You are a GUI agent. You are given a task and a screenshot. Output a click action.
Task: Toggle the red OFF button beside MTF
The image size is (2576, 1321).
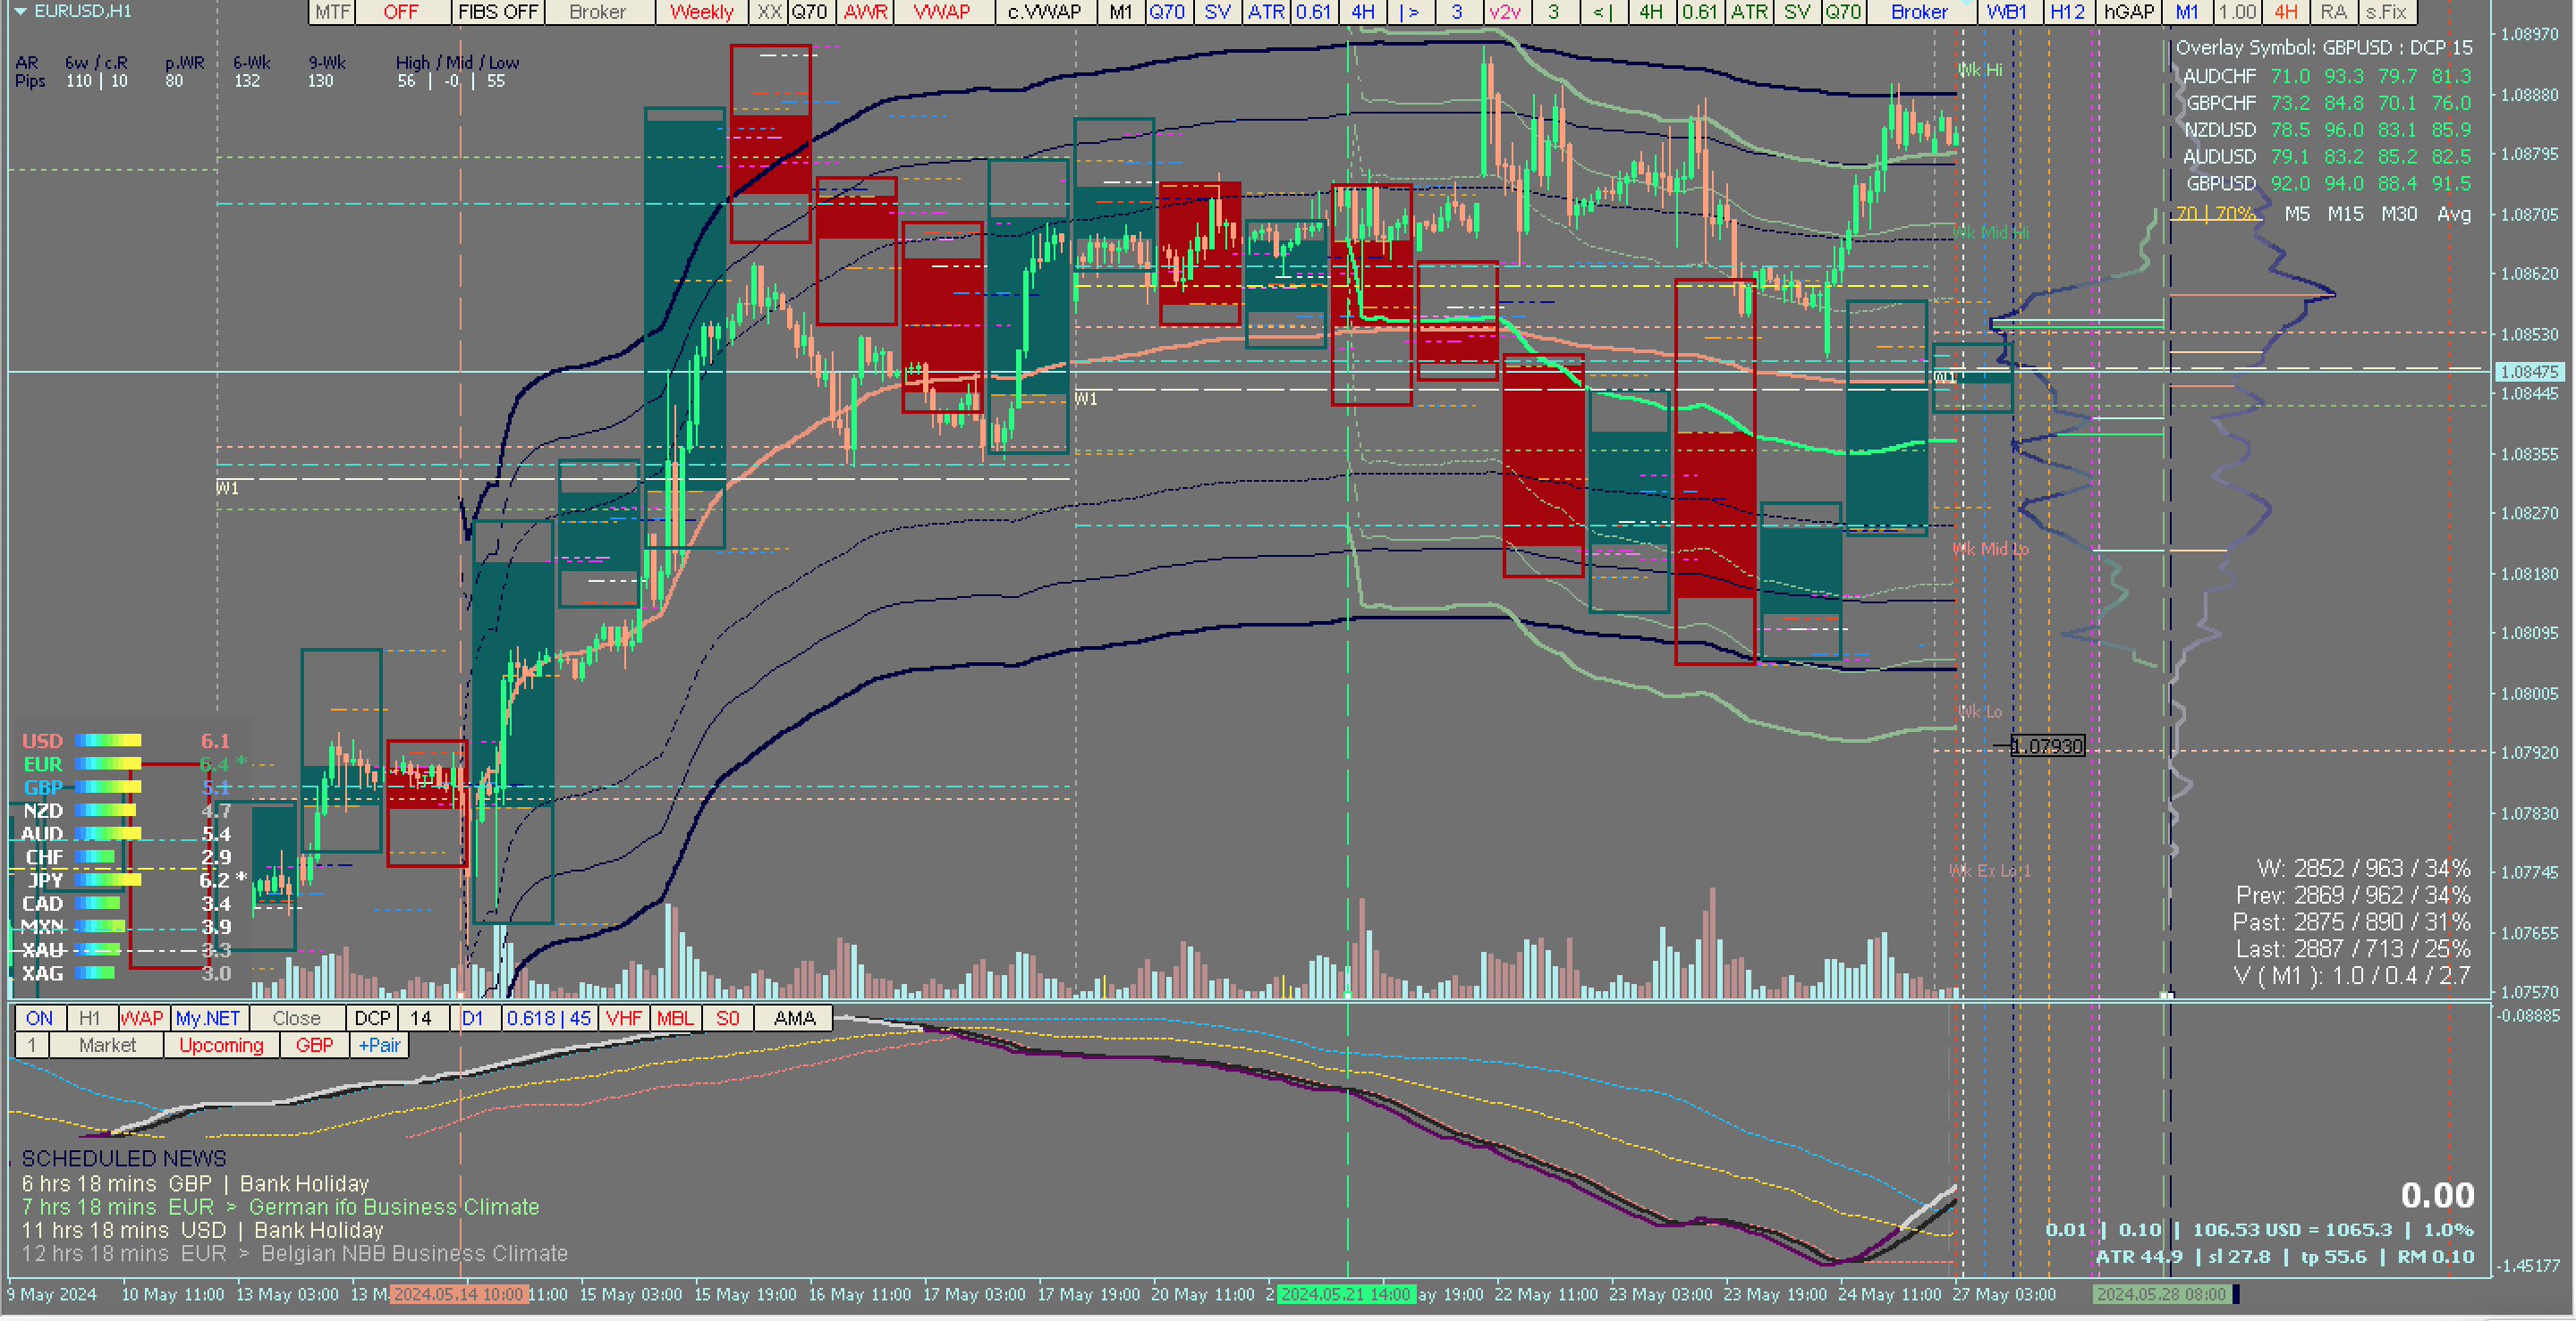[400, 12]
